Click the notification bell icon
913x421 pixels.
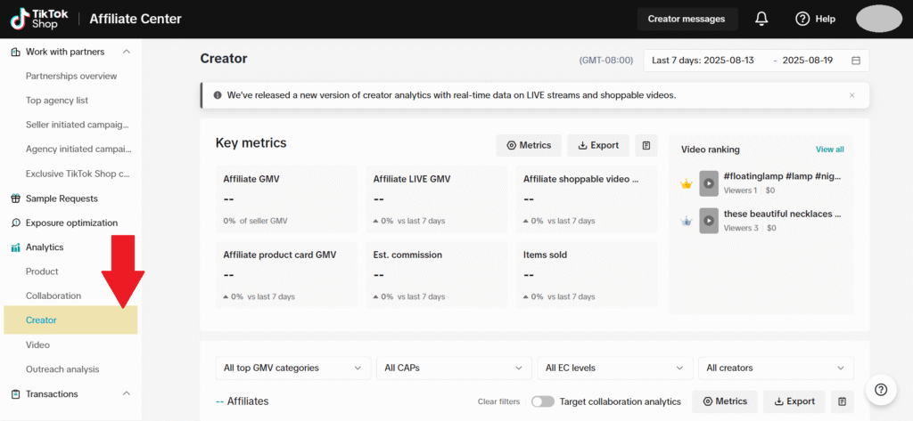[761, 19]
